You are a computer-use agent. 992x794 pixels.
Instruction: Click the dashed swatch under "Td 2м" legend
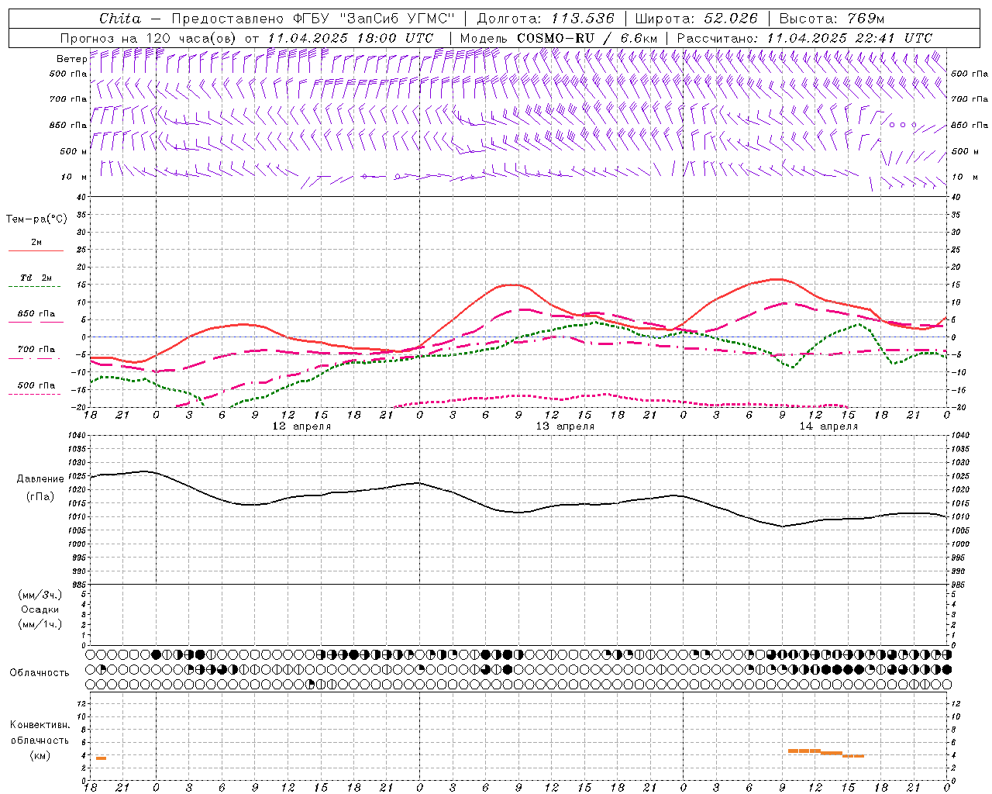(x=34, y=287)
